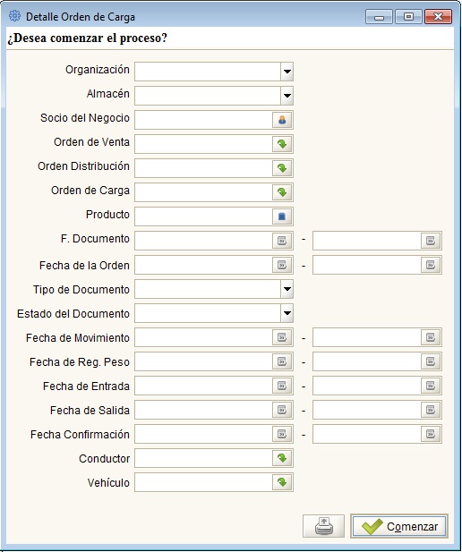The image size is (462, 552).
Task: Open calendar for Fecha de Movimiento end date
Action: point(431,337)
